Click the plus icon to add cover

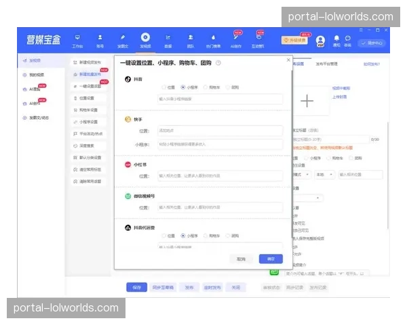[x=307, y=101]
